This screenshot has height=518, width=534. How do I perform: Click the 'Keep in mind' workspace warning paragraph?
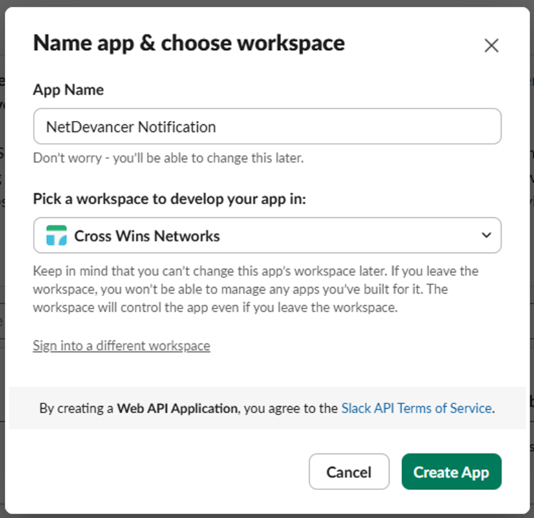255,289
